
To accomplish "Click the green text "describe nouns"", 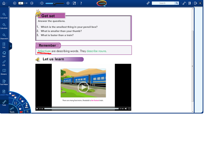I will click(x=96, y=51).
